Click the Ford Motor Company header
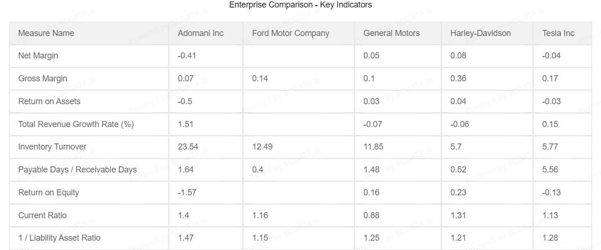 coord(290,33)
